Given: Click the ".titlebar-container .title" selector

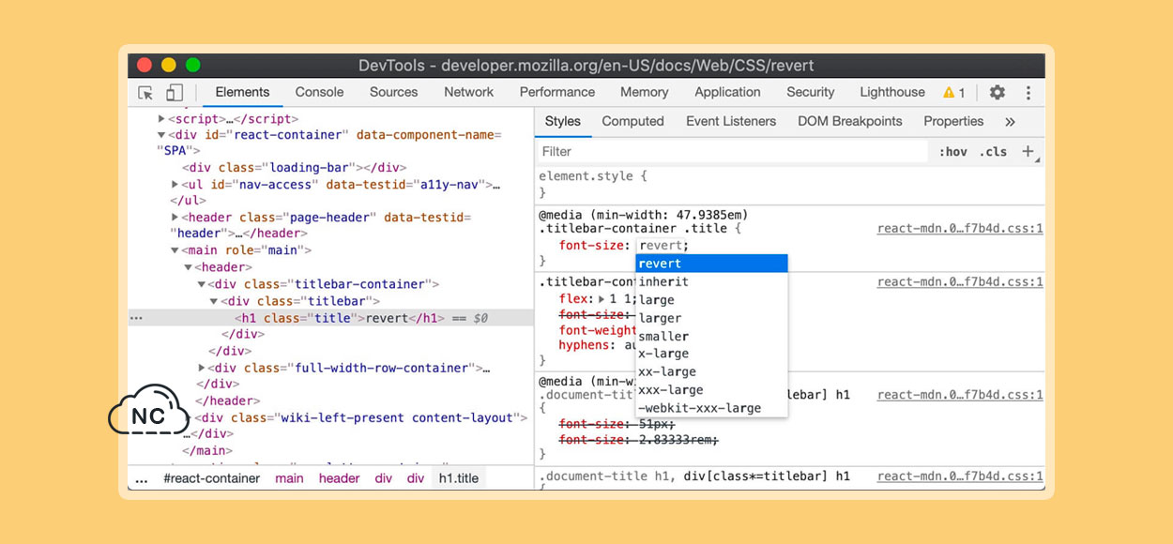Looking at the screenshot, I should coord(635,229).
